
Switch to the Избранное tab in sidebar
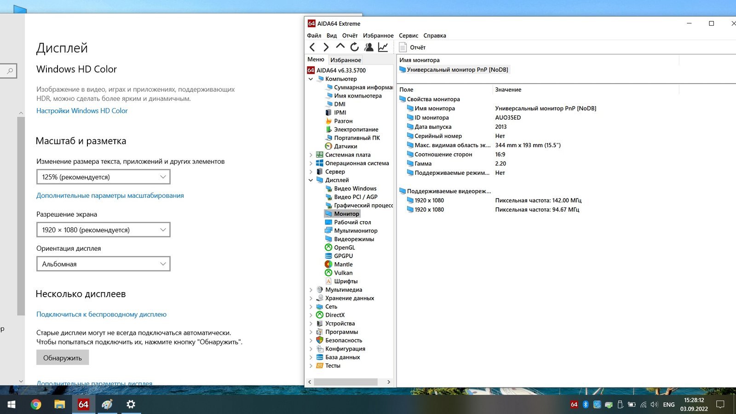(x=345, y=60)
